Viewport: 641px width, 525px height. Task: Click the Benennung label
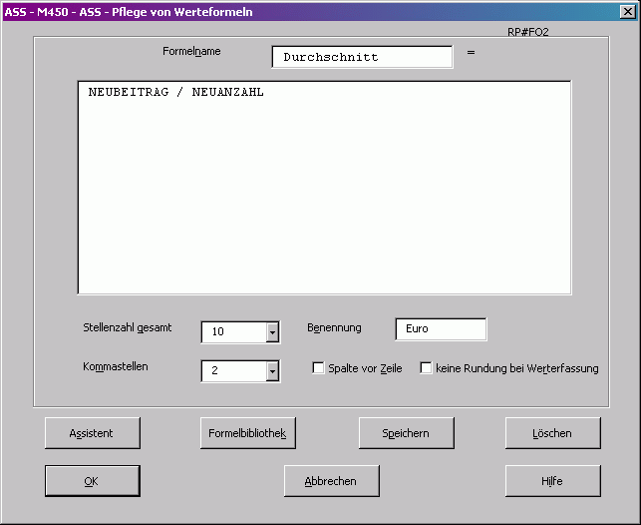pos(334,328)
